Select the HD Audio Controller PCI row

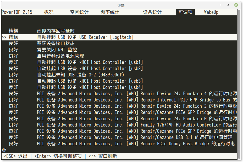136,125
